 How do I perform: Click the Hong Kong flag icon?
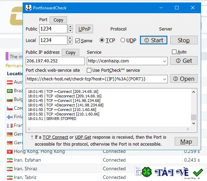tap(10, 152)
